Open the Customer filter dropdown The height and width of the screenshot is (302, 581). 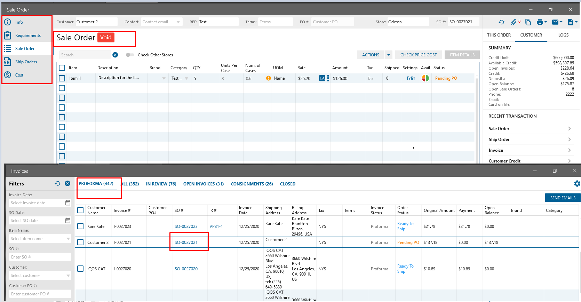coord(68,276)
